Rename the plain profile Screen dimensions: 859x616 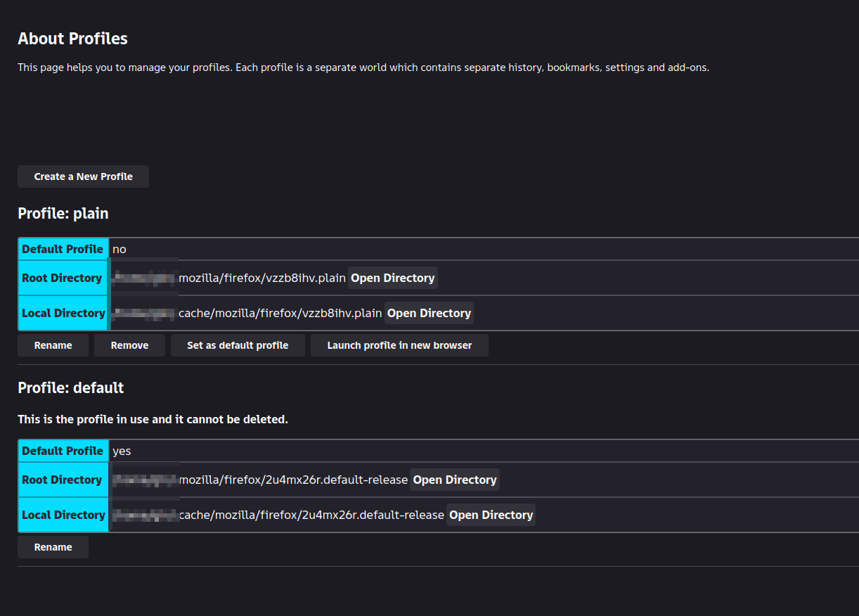(x=53, y=345)
